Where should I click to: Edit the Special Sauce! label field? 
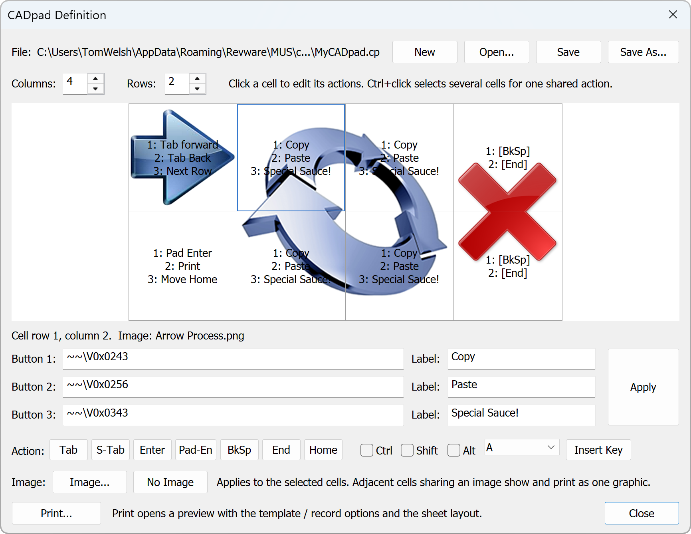coord(521,415)
